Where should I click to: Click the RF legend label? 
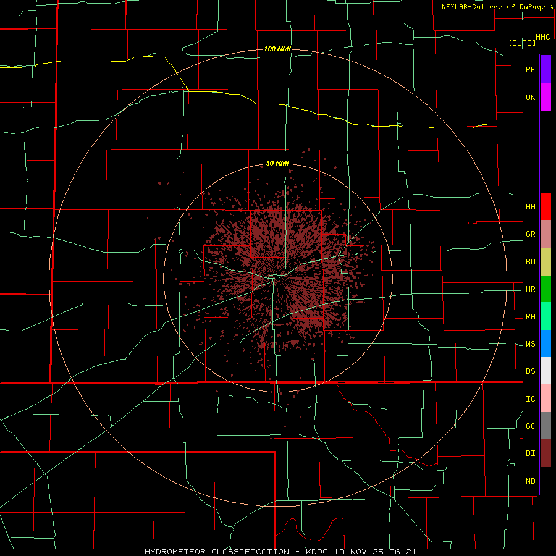click(530, 69)
